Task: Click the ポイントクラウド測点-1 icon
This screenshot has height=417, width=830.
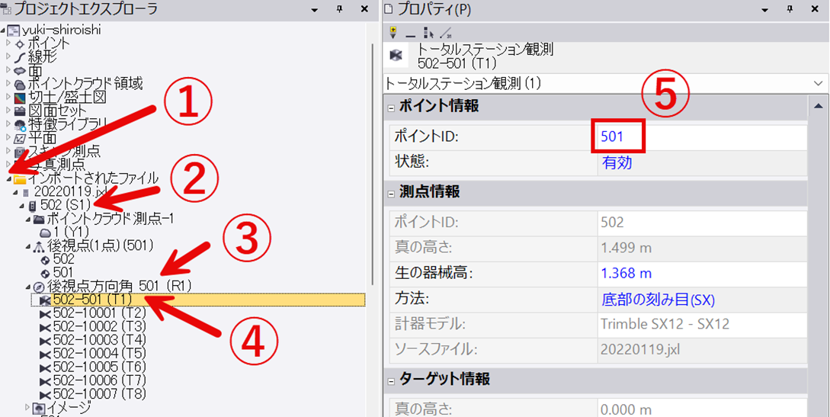Action: pyautogui.click(x=38, y=218)
